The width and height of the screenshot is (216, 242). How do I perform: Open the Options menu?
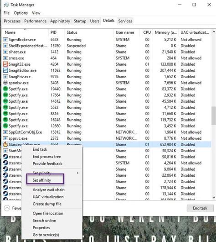[x=21, y=13]
